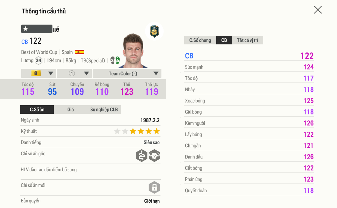Click the gray left foot icon
The width and height of the screenshot is (337, 208).
[x=112, y=60]
